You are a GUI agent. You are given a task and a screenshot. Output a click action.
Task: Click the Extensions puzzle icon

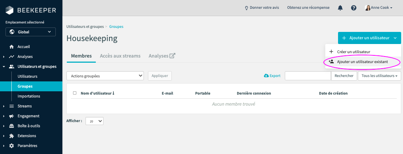tap(12, 136)
